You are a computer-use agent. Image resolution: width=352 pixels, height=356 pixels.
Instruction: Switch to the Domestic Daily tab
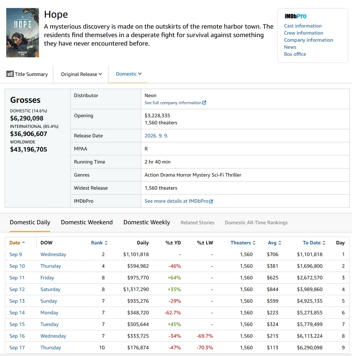coord(30,222)
